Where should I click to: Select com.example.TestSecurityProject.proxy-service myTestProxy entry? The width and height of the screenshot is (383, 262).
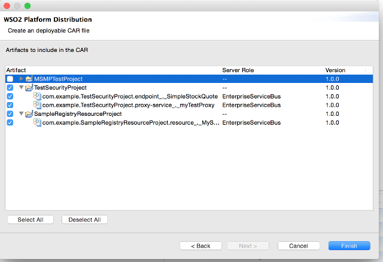128,105
